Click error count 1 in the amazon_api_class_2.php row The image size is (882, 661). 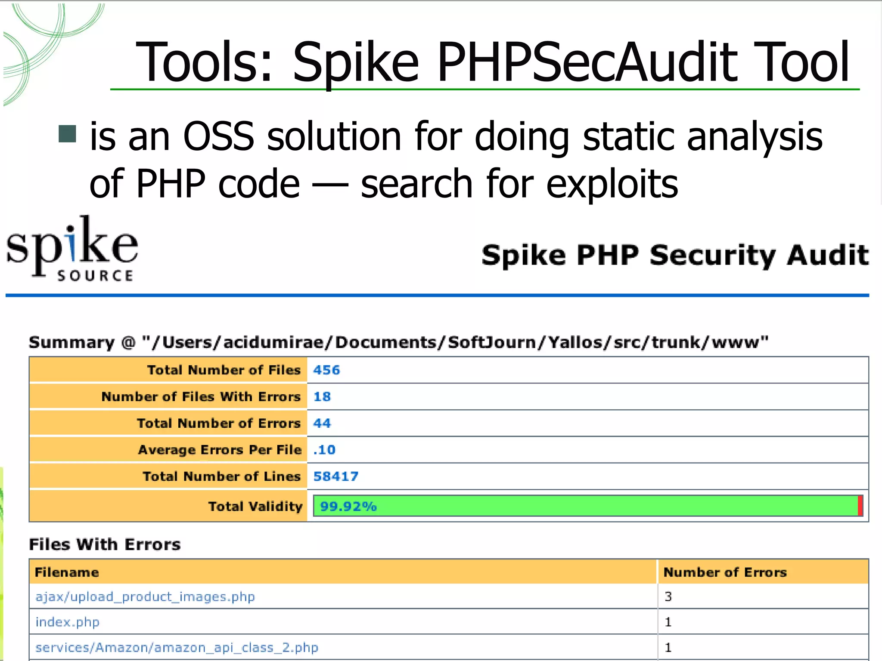[x=668, y=648]
